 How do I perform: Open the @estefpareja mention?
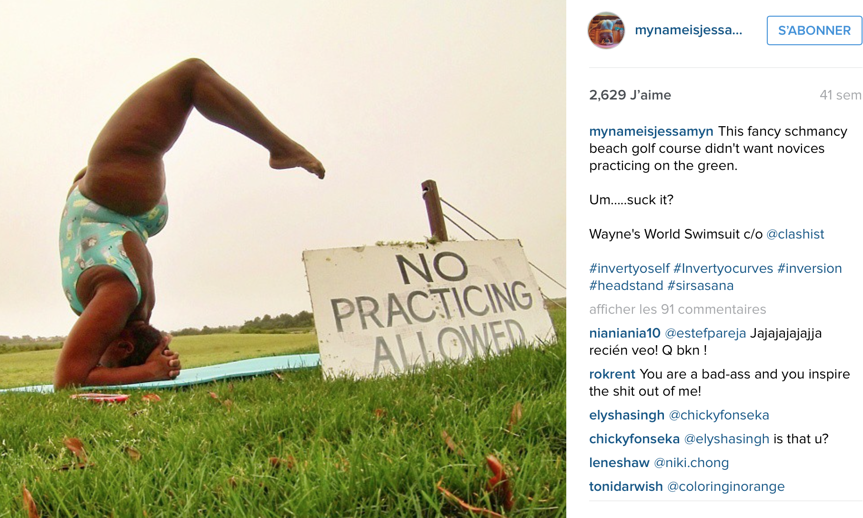(705, 333)
